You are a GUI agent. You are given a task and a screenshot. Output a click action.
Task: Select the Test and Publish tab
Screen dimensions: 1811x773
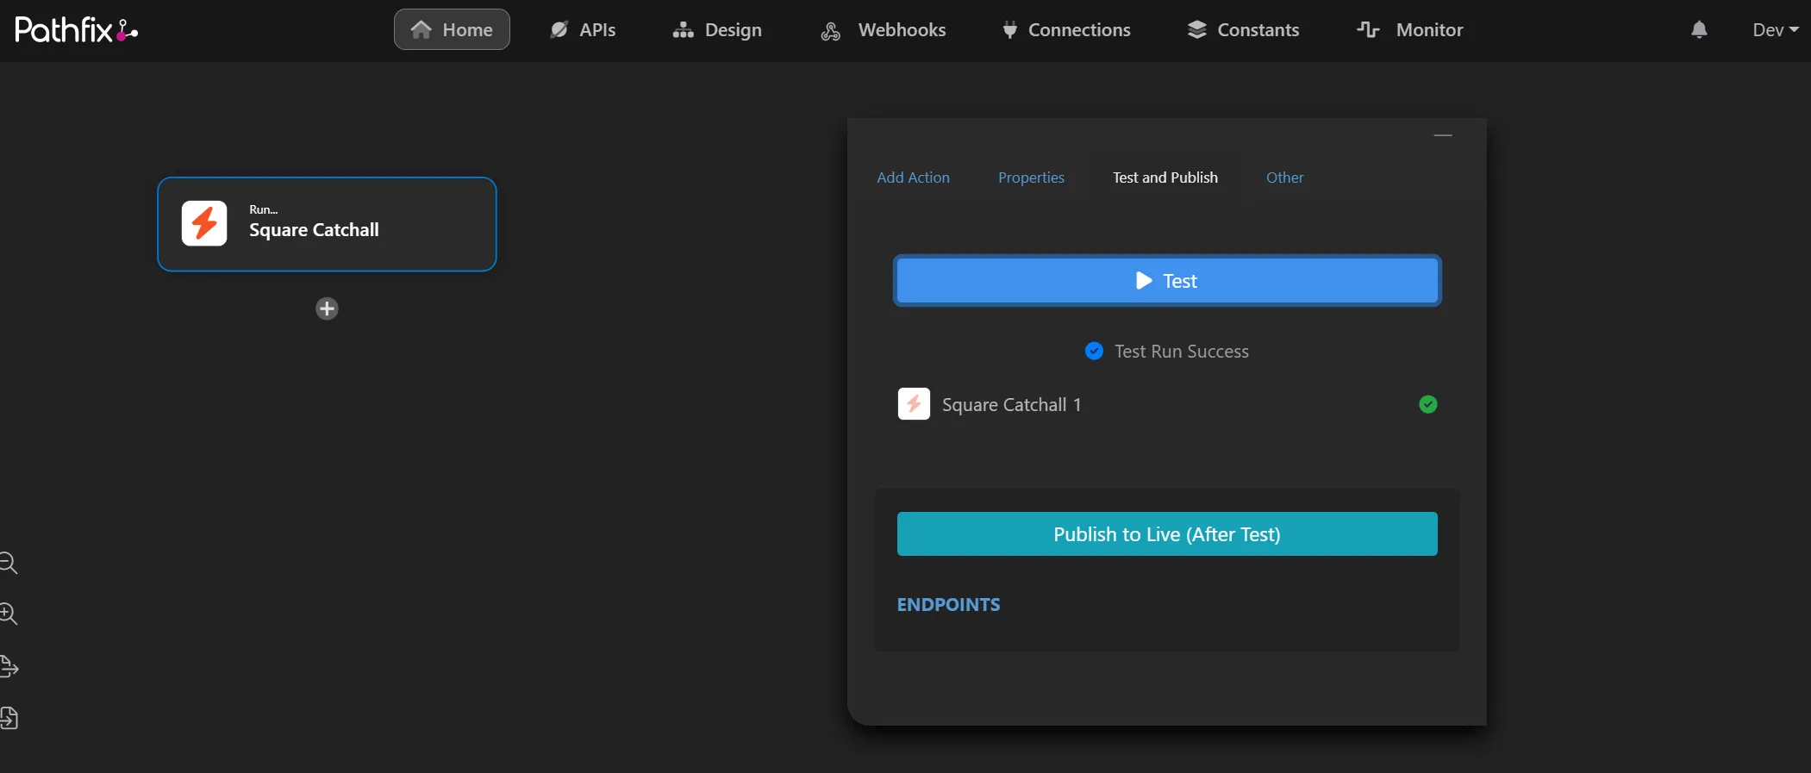[x=1165, y=178]
